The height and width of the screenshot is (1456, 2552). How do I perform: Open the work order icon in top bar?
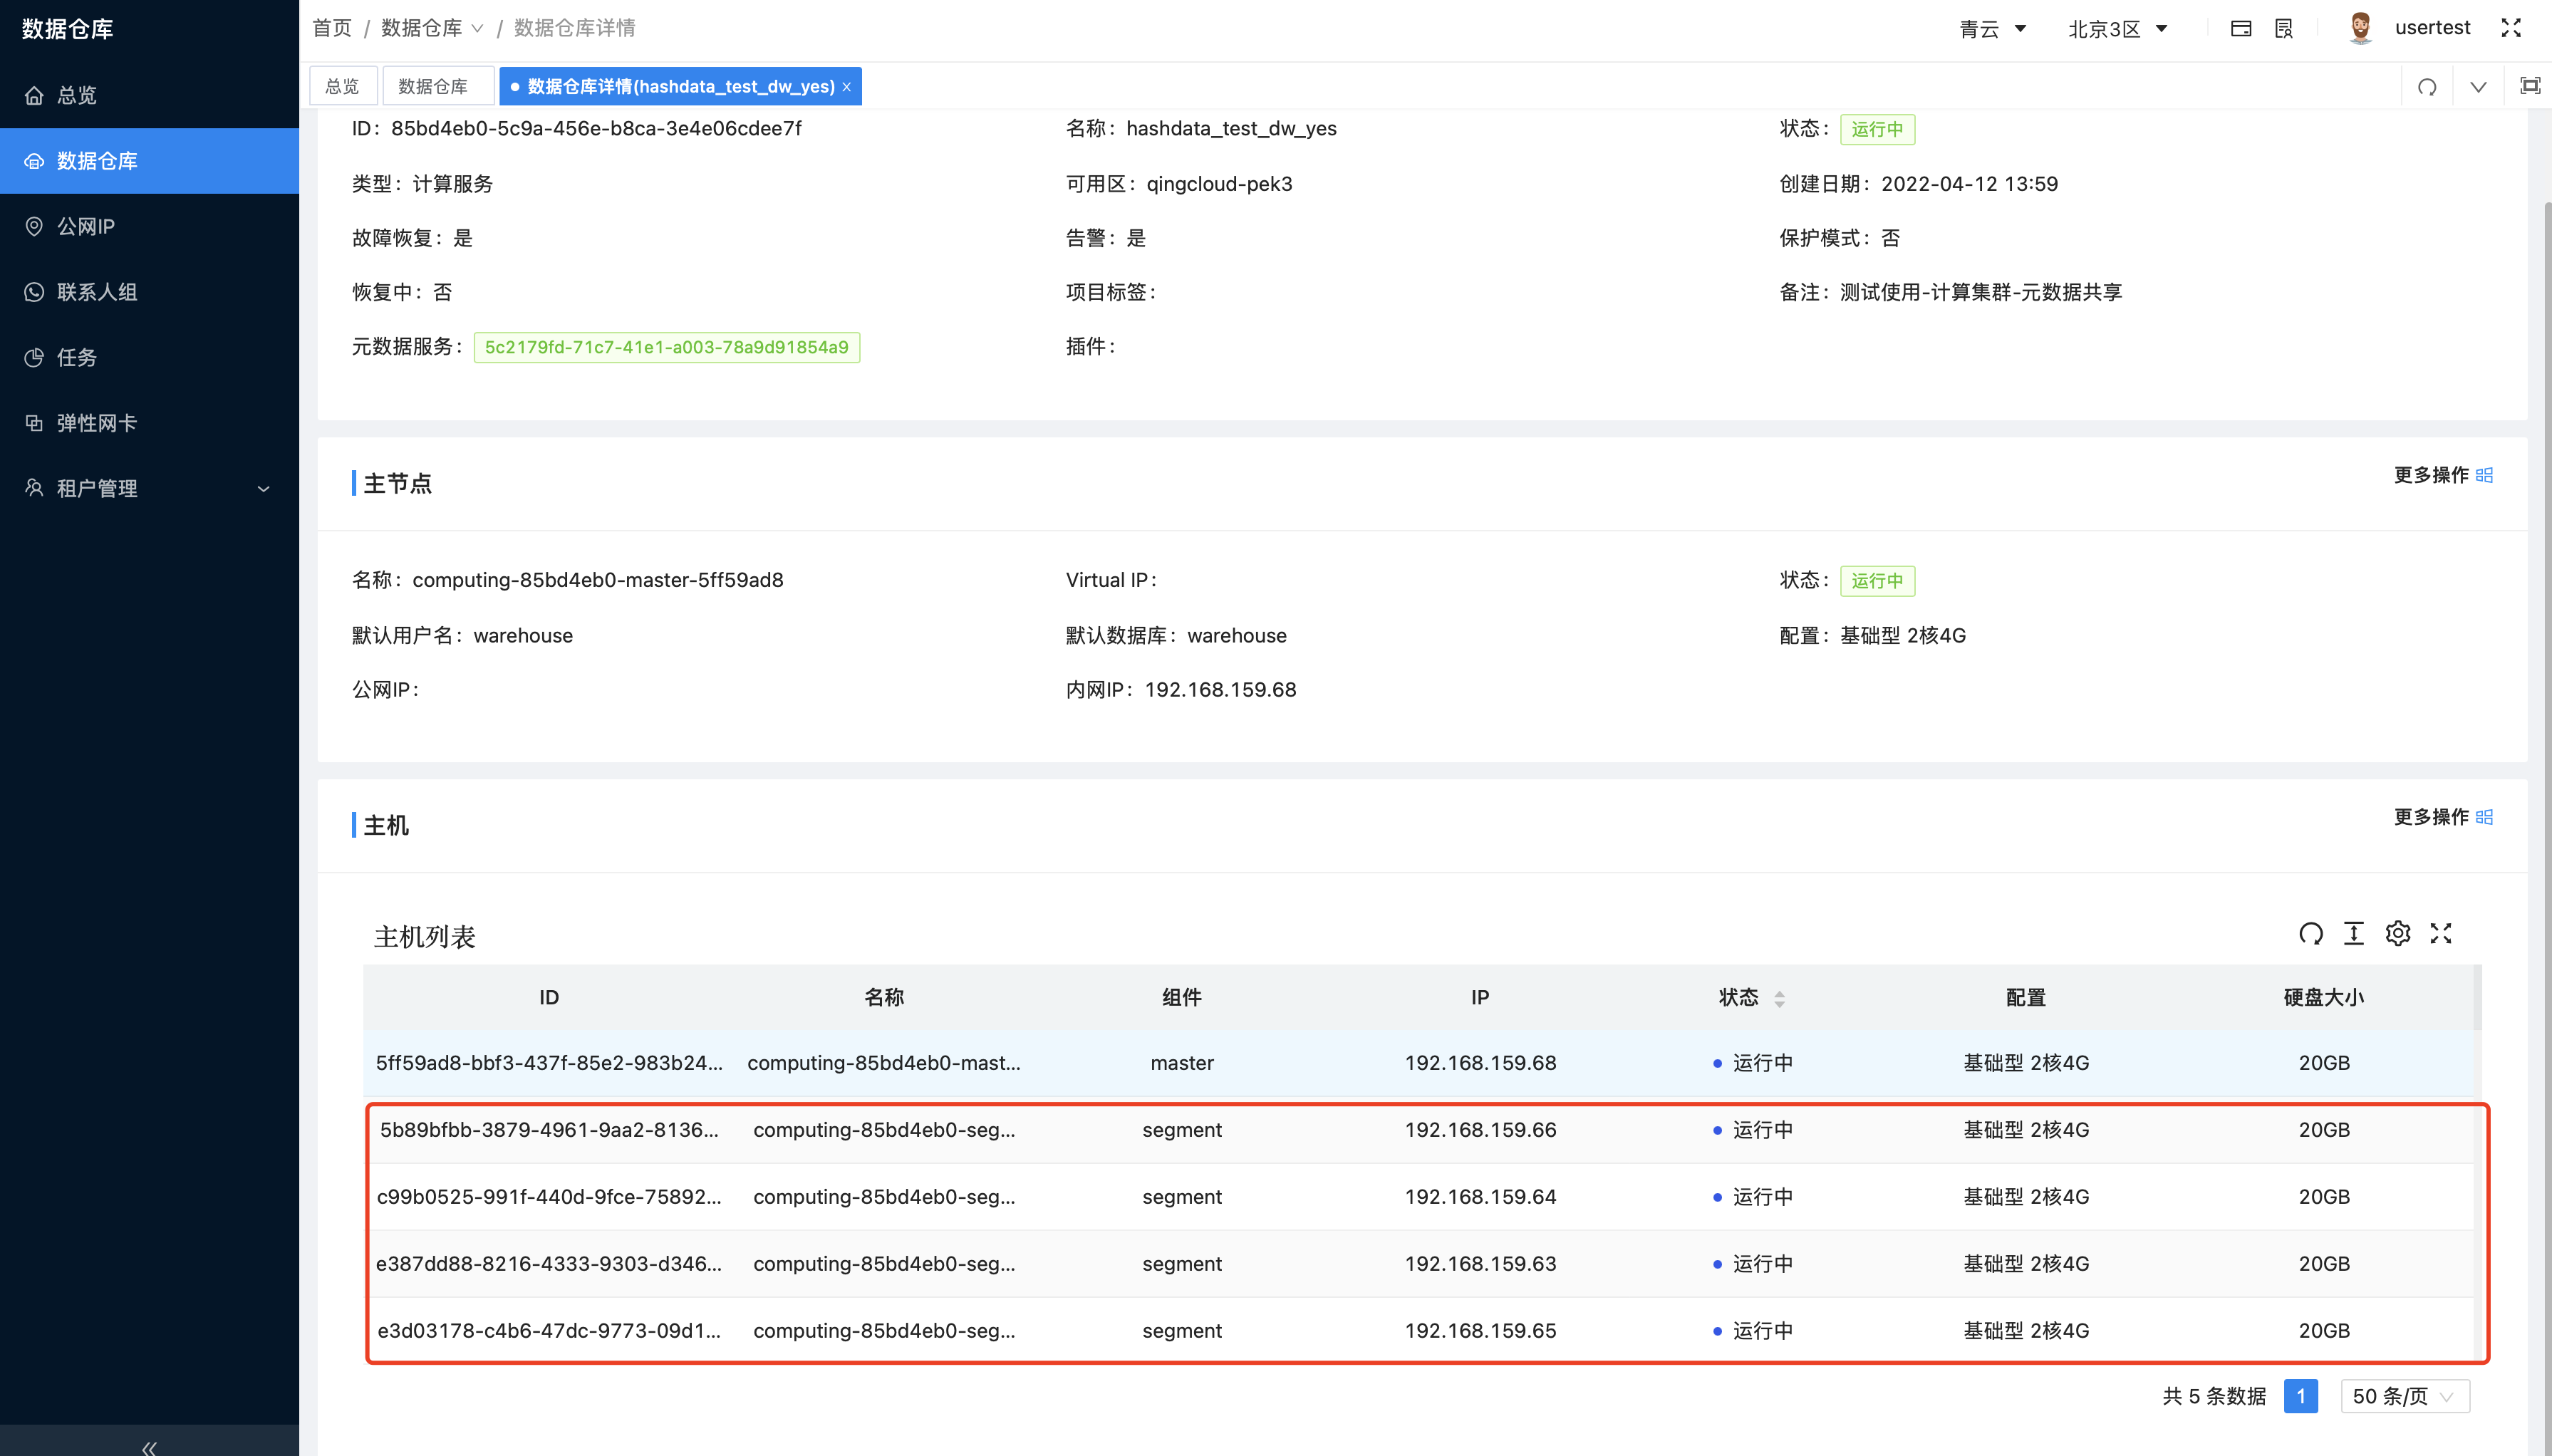(x=2283, y=28)
